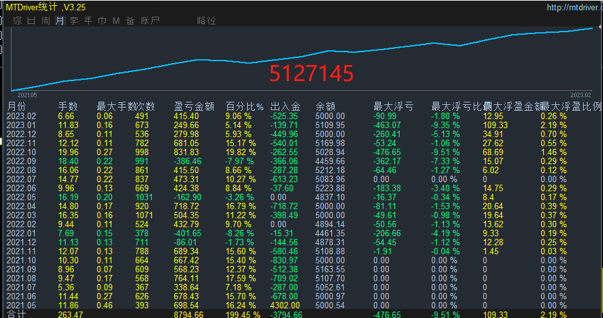Click the 合计 totals row label
Screen dimensions: 603x318
(x=16, y=314)
